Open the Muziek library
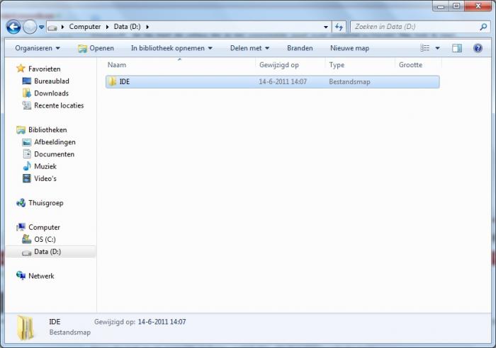496x348 pixels. pos(45,166)
